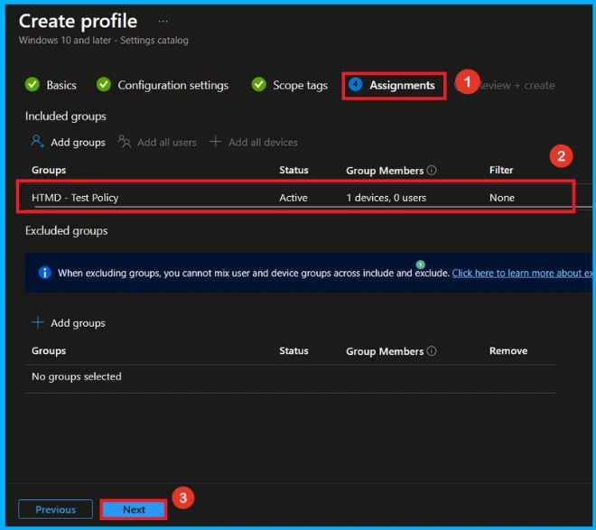Click the blue information icon in the banner
This screenshot has width=596, height=530.
pos(45,273)
